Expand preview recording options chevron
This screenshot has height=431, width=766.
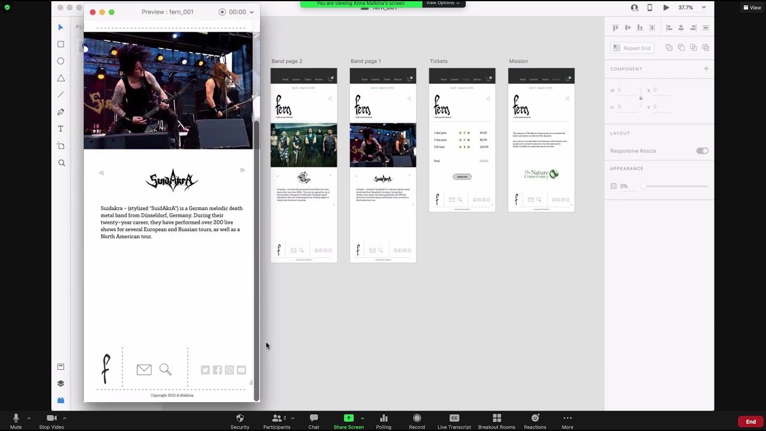[x=251, y=12]
